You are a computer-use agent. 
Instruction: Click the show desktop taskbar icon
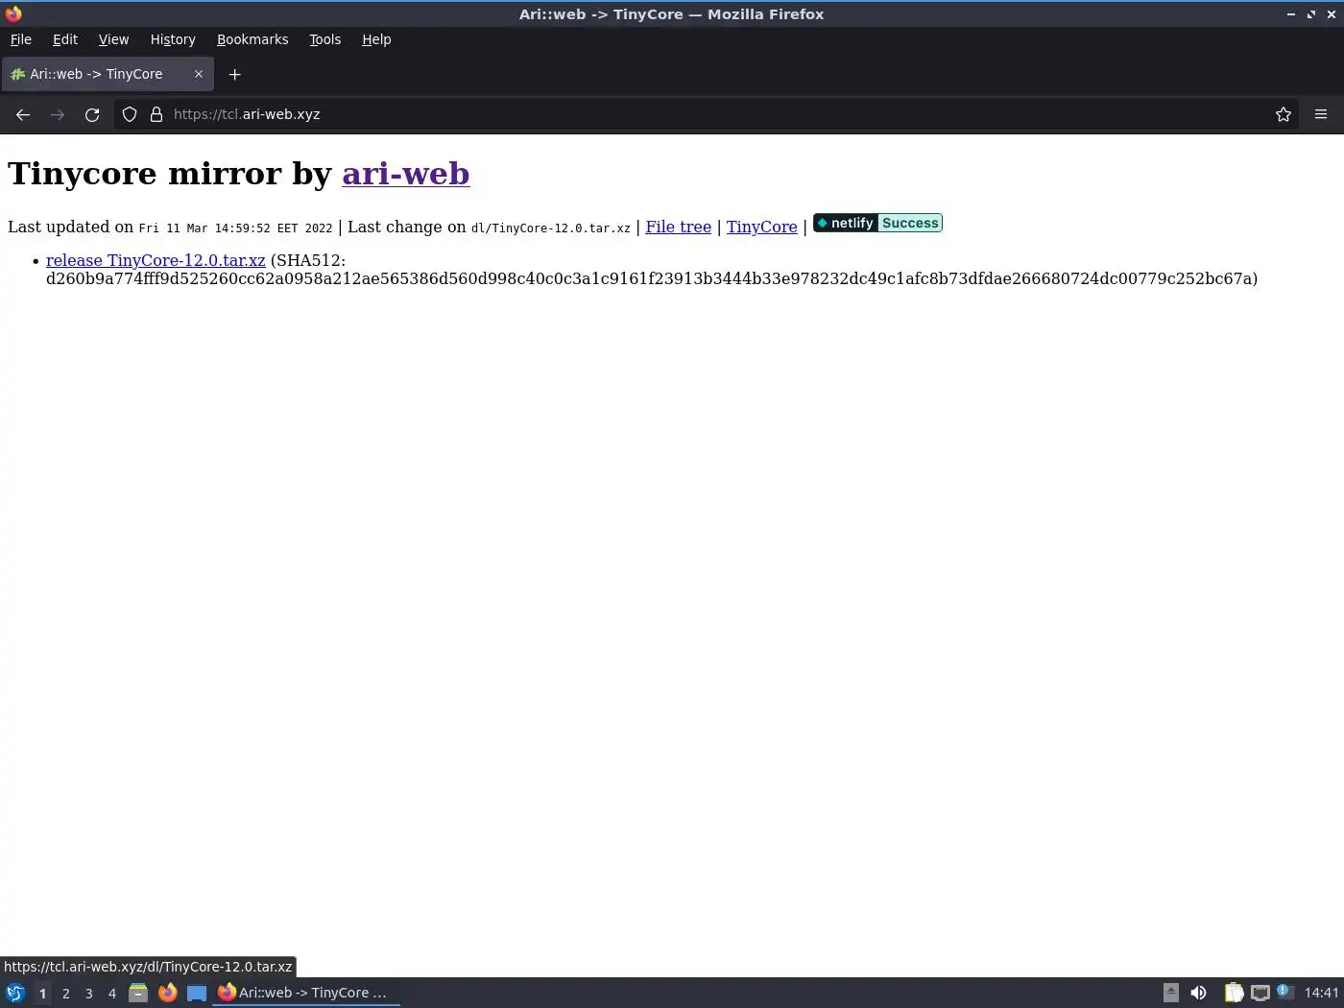197,993
